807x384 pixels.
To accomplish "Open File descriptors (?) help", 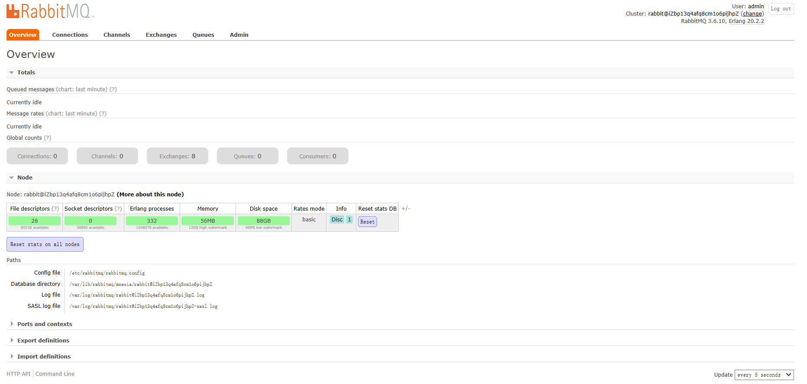I will (55, 209).
